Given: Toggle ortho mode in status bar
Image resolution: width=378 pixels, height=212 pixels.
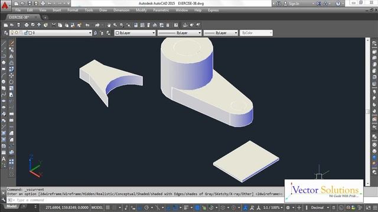Looking at the screenshot, I should pyautogui.click(x=140, y=207).
